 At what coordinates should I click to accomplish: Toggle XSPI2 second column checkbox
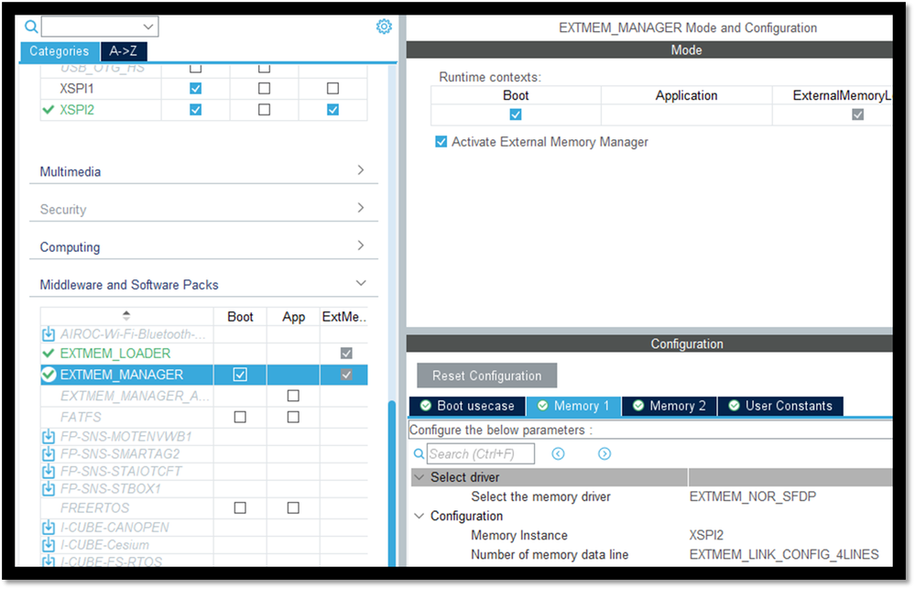(x=265, y=110)
